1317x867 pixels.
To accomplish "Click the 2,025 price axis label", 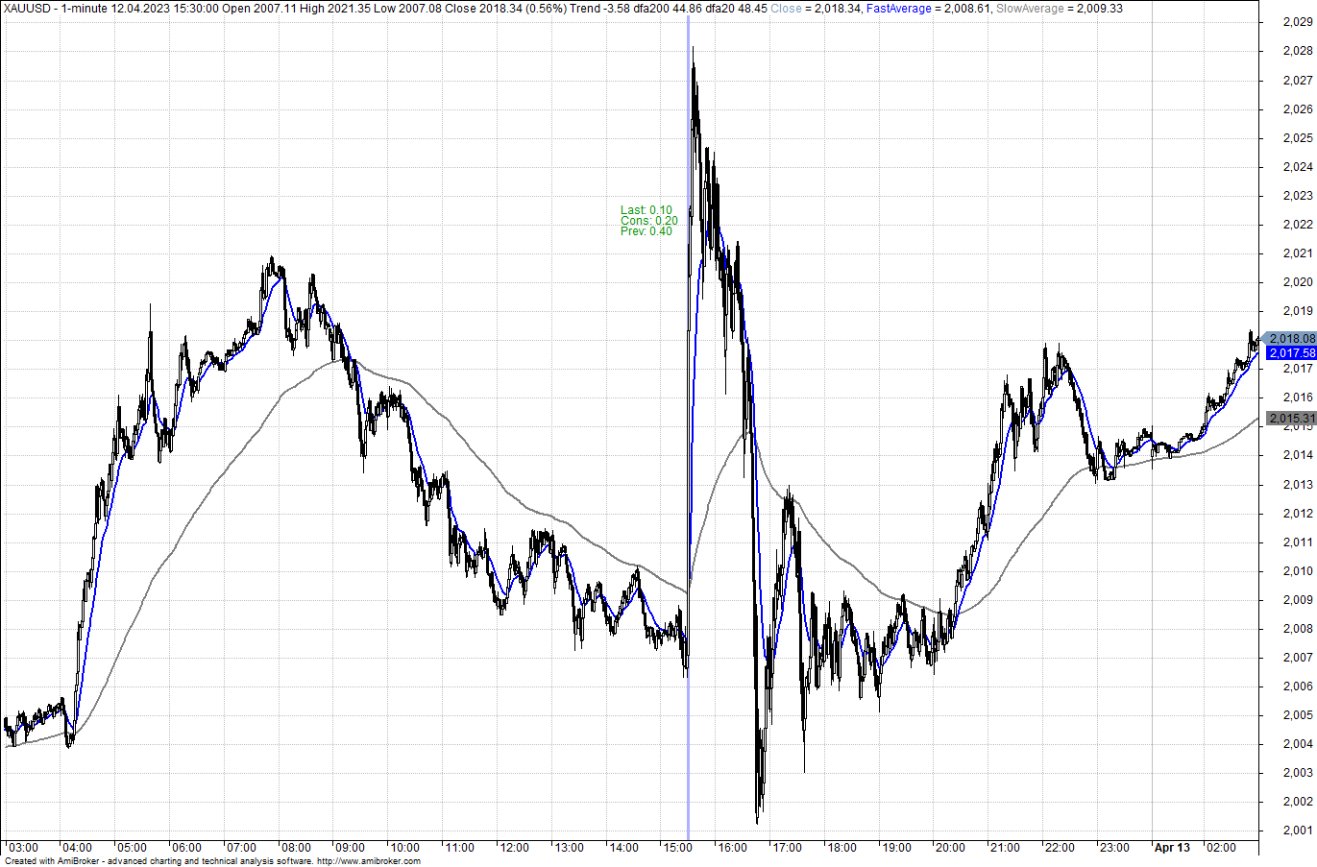I will pyautogui.click(x=1298, y=138).
